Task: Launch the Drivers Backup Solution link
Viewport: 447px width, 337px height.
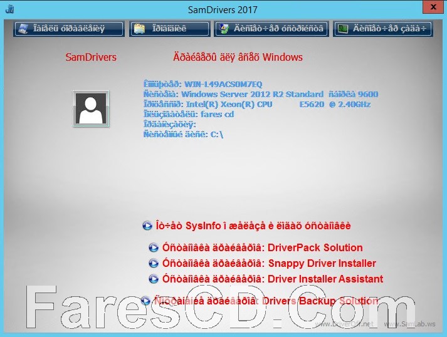Action: tap(266, 301)
